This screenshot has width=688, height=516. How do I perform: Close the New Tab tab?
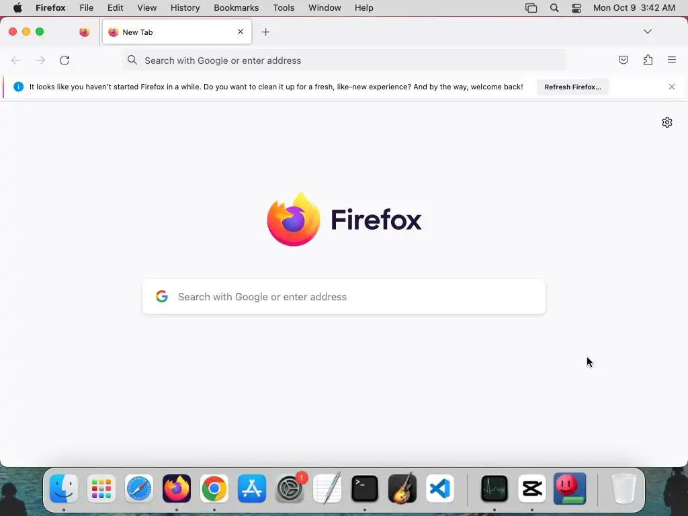pos(241,32)
